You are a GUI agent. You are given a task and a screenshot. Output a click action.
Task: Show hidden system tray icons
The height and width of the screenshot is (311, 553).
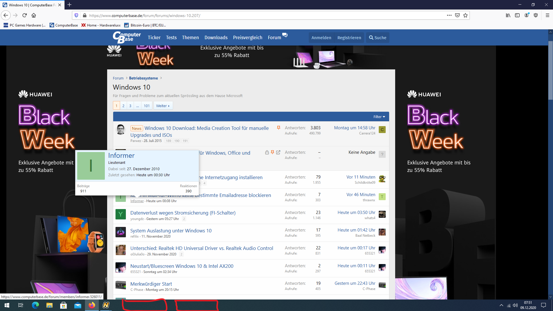(501, 305)
